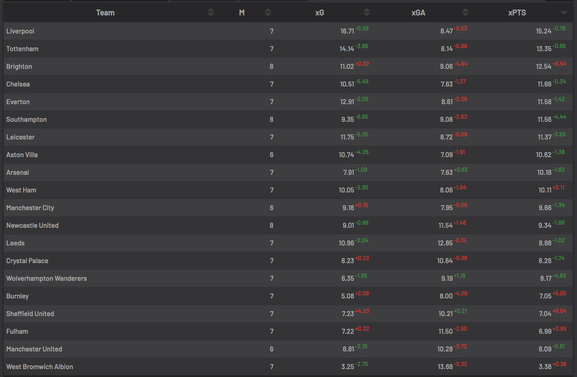Viewport: 577px width, 377px height.
Task: Click Burnley's xPTS value 7.05
Action: click(x=545, y=296)
